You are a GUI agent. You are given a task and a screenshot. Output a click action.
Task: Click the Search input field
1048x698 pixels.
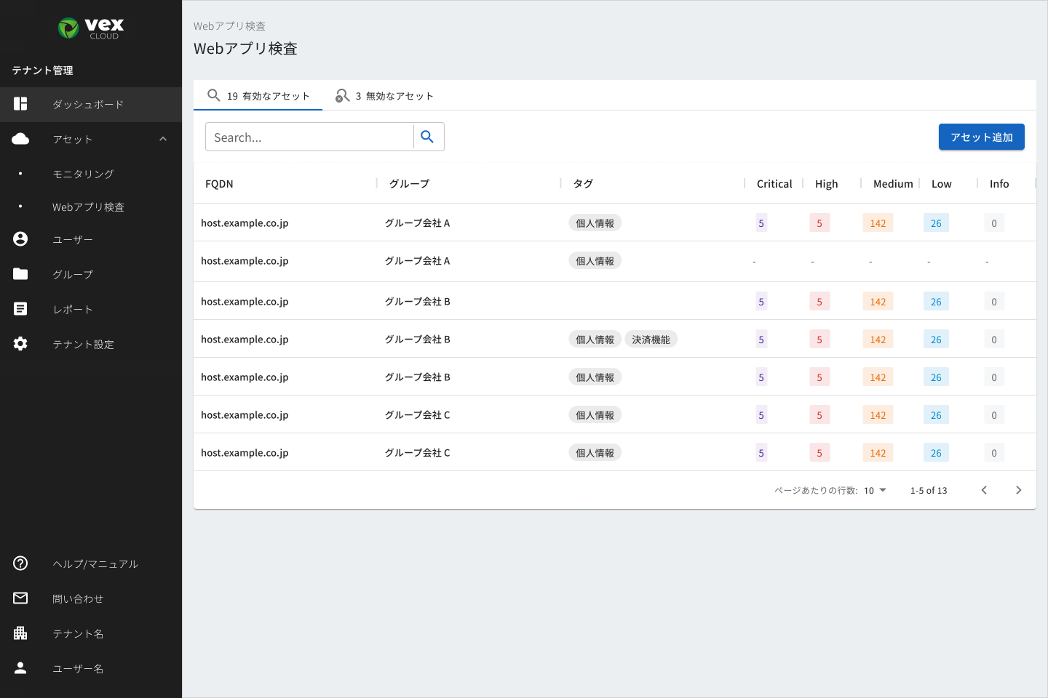pos(309,137)
